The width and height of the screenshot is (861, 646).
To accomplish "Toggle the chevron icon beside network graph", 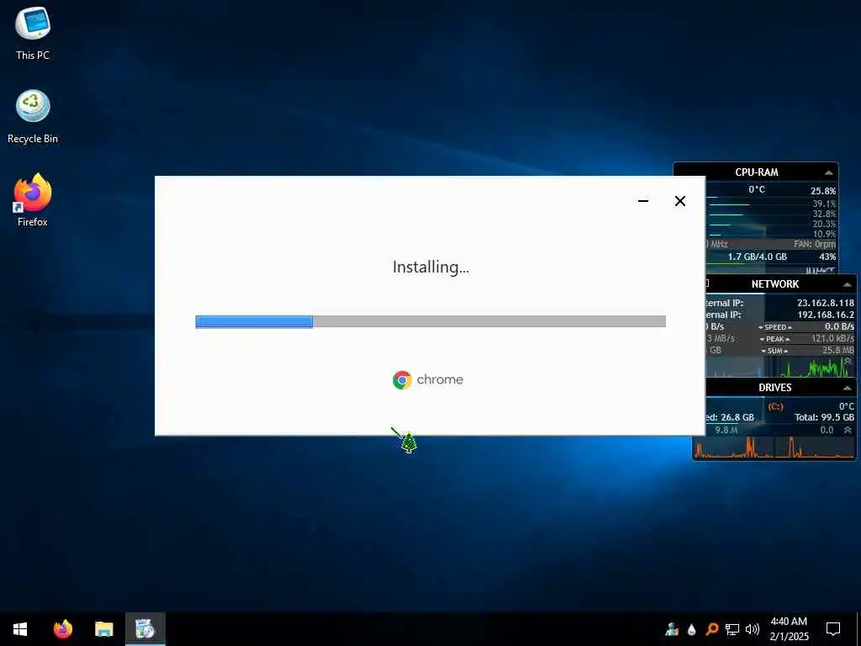I will tap(848, 361).
